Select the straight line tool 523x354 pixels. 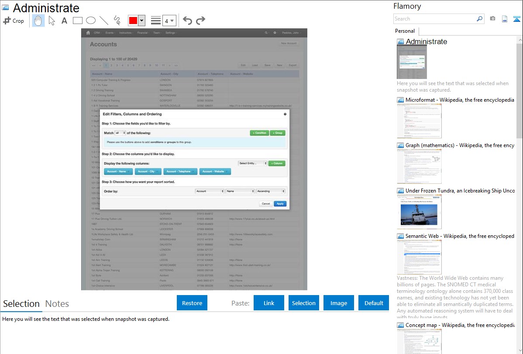point(104,21)
